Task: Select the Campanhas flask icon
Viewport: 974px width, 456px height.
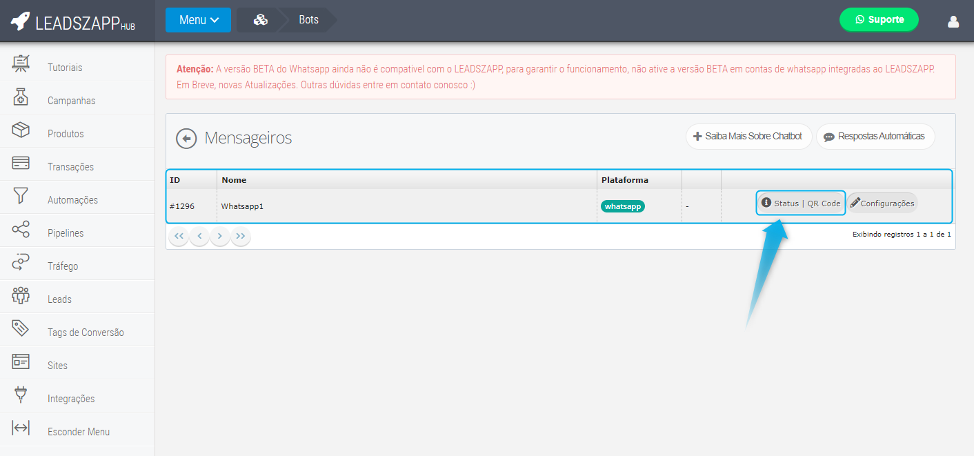Action: [21, 100]
